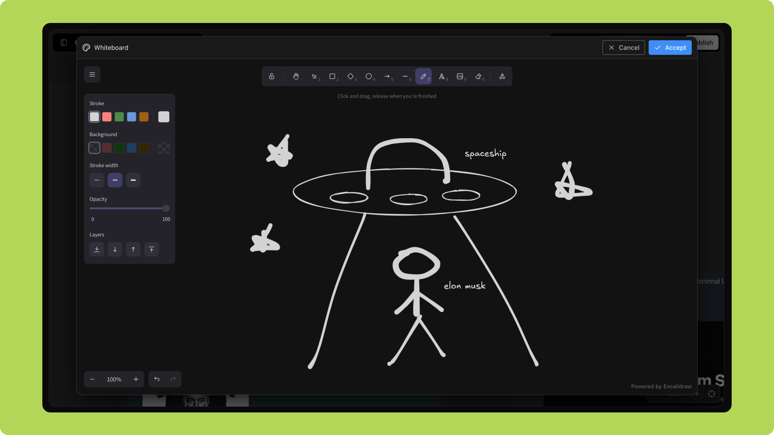Select the Diamond shape tool
The image size is (774, 435).
click(350, 77)
